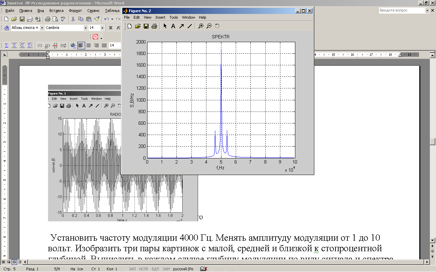Toggle ЗАМ overtype mode indicator

[x=166, y=269]
